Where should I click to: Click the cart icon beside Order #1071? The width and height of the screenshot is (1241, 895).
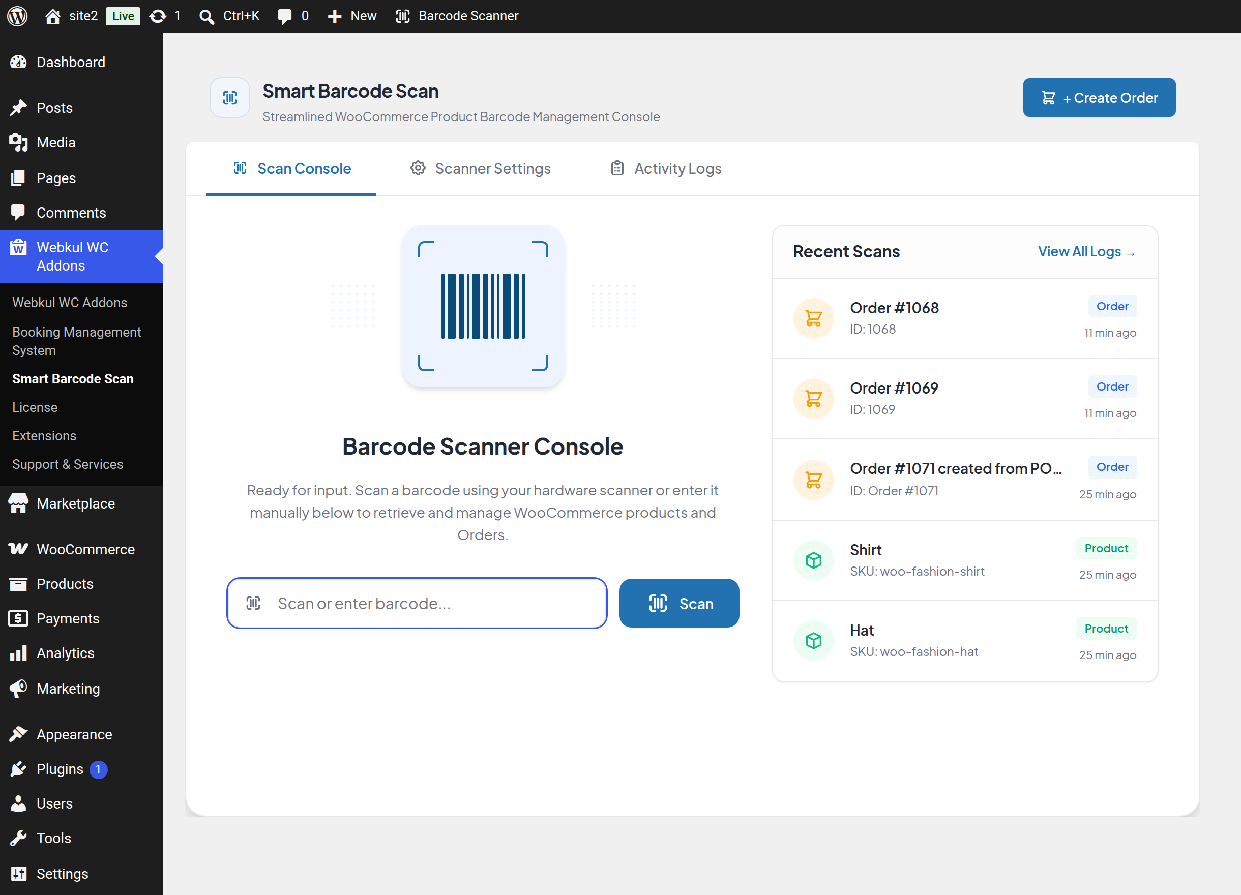pos(814,480)
